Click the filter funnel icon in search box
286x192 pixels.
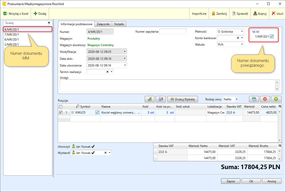49,23
